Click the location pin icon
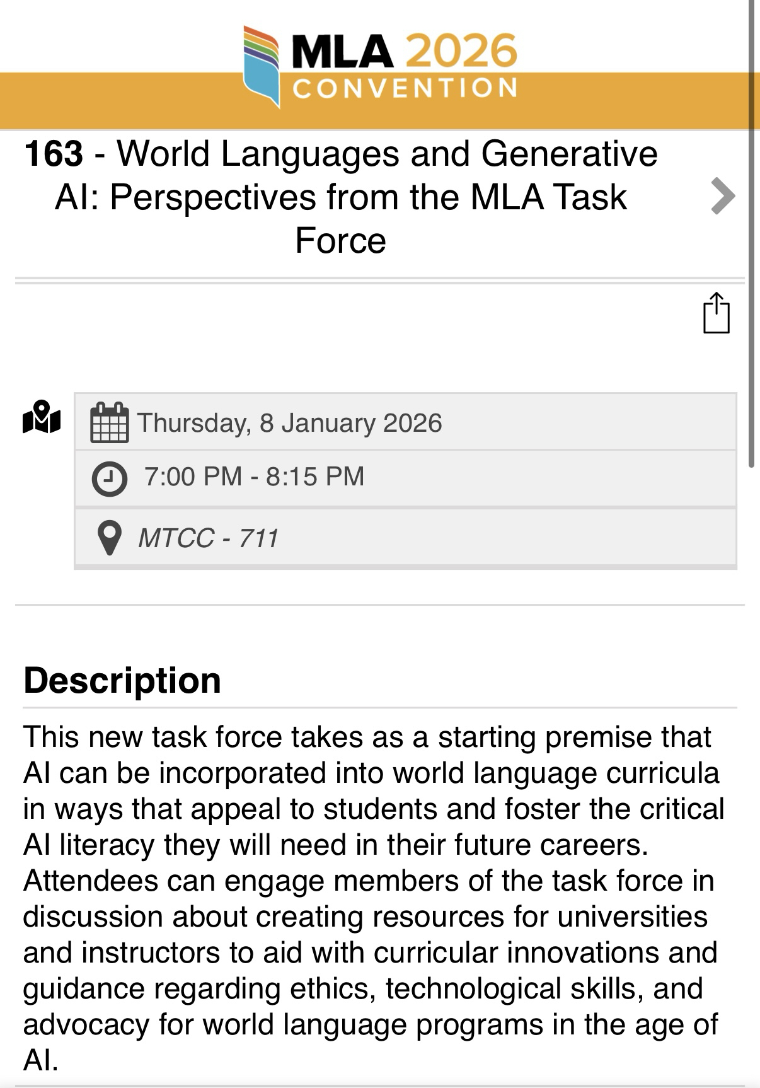The image size is (760, 1088). (110, 538)
